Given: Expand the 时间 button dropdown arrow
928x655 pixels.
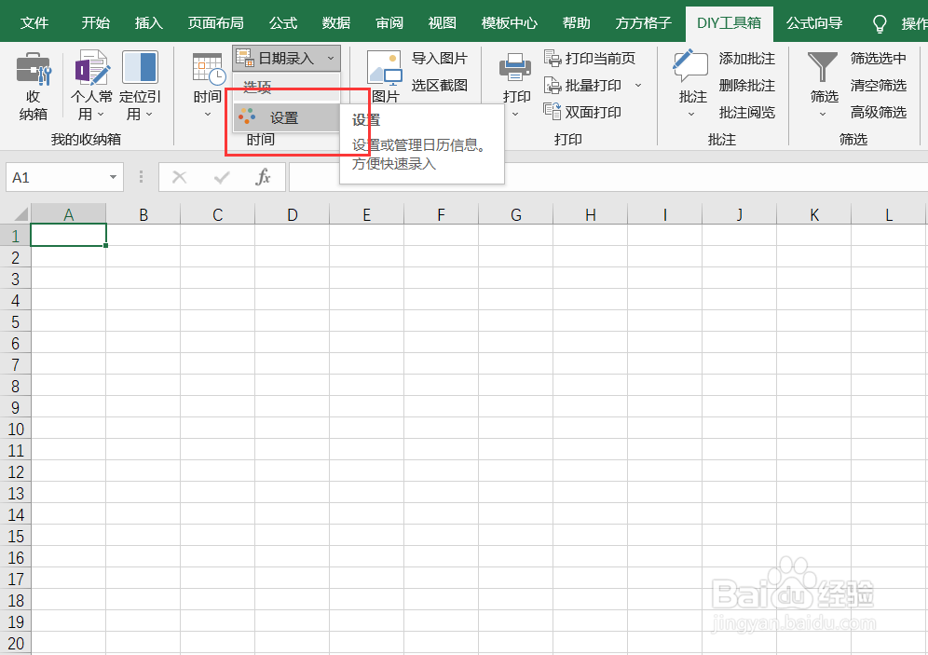Looking at the screenshot, I should coord(208,115).
